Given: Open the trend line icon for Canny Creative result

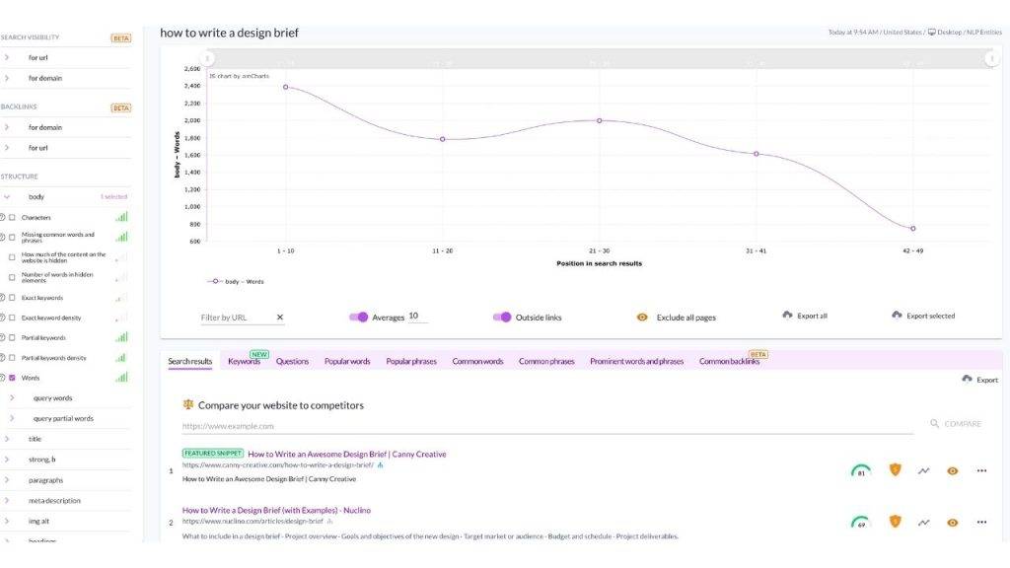Looking at the screenshot, I should tap(923, 470).
